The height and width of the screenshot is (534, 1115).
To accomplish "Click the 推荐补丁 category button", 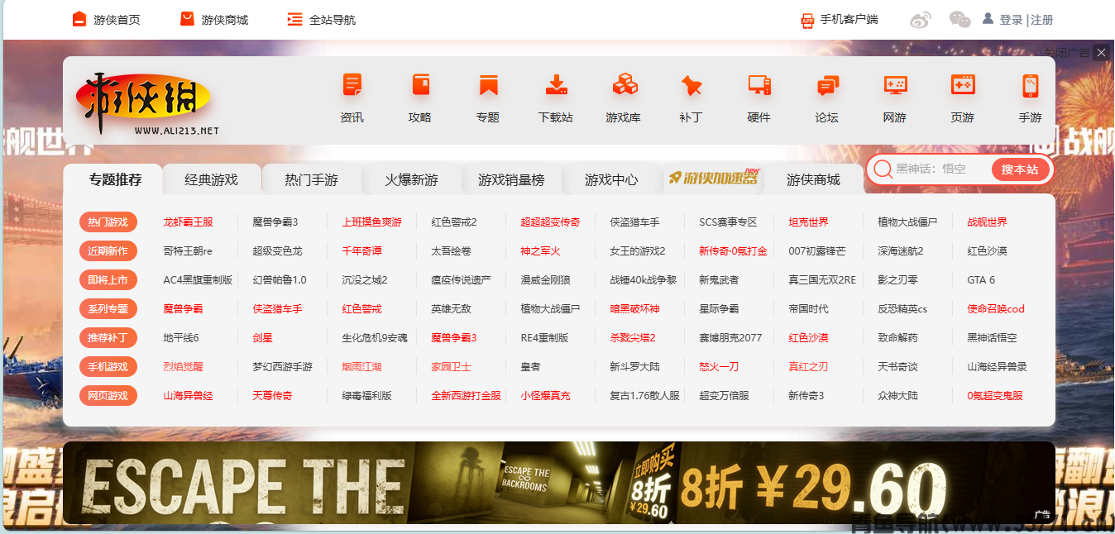I will pyautogui.click(x=108, y=338).
